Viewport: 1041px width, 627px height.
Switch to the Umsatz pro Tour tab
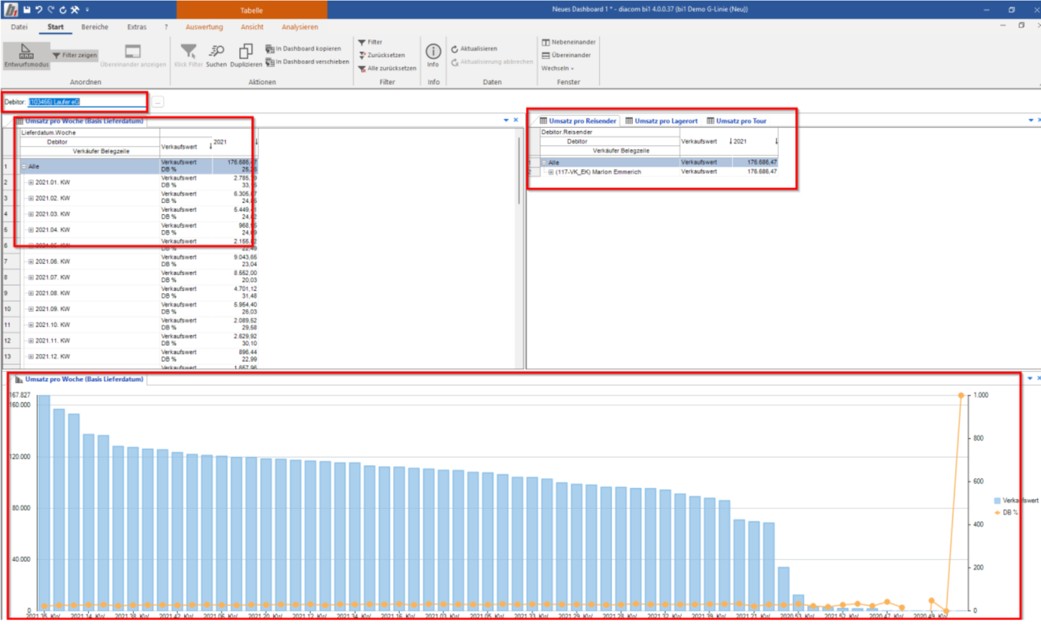pos(737,121)
